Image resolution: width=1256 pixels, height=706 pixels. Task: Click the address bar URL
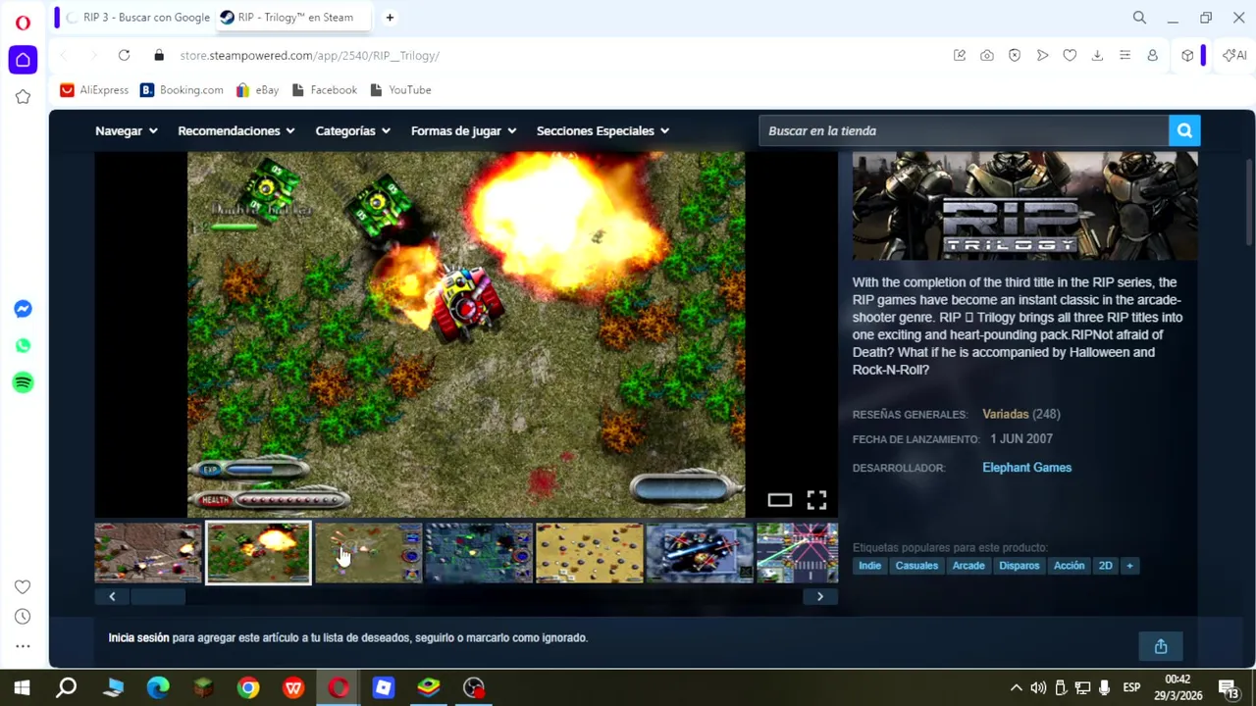309,55
